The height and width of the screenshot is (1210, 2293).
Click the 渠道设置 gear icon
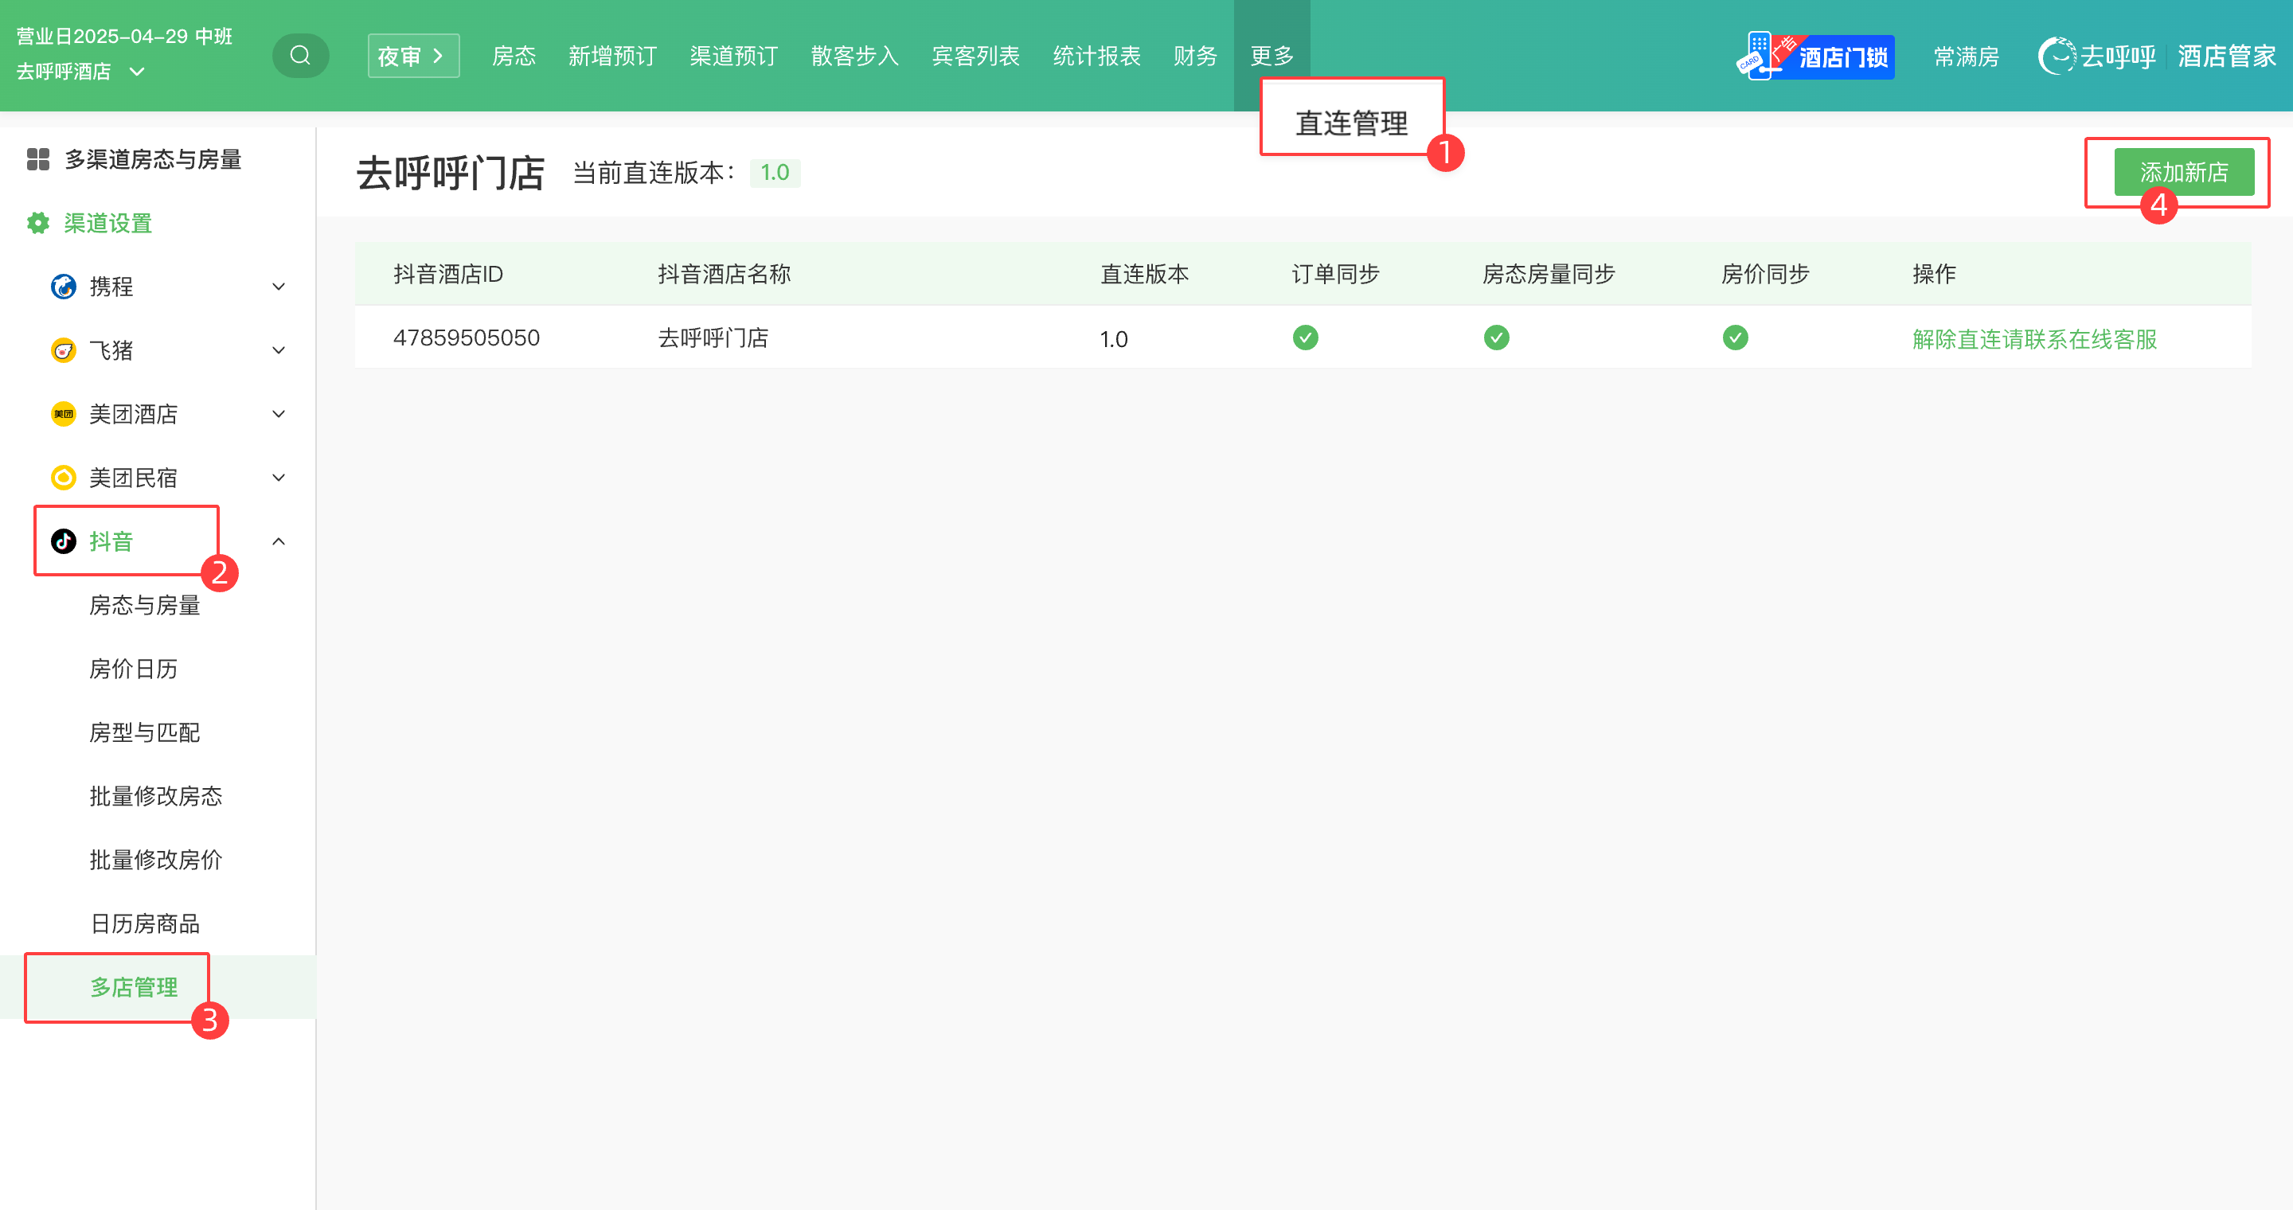[37, 224]
